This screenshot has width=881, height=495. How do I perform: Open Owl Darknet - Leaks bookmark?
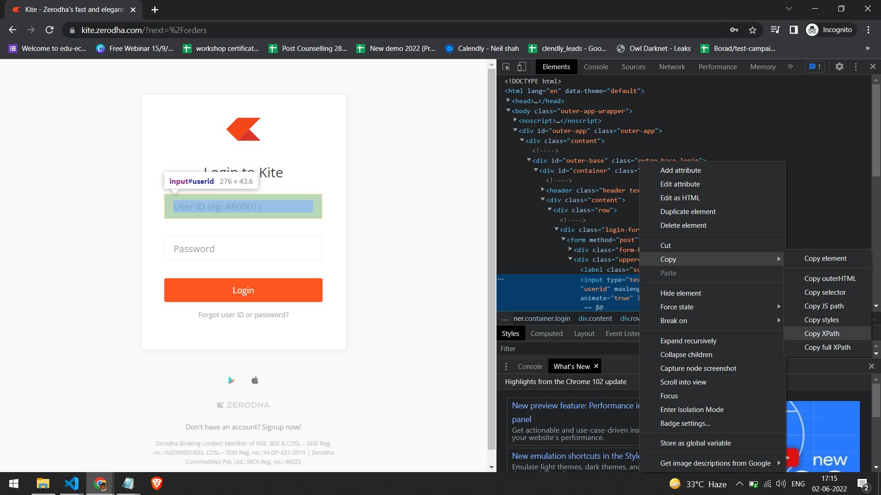(654, 48)
